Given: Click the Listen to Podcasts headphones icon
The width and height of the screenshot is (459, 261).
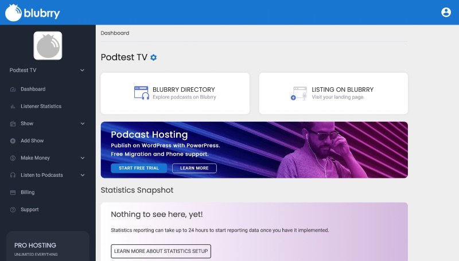Looking at the screenshot, I should pyautogui.click(x=13, y=176).
